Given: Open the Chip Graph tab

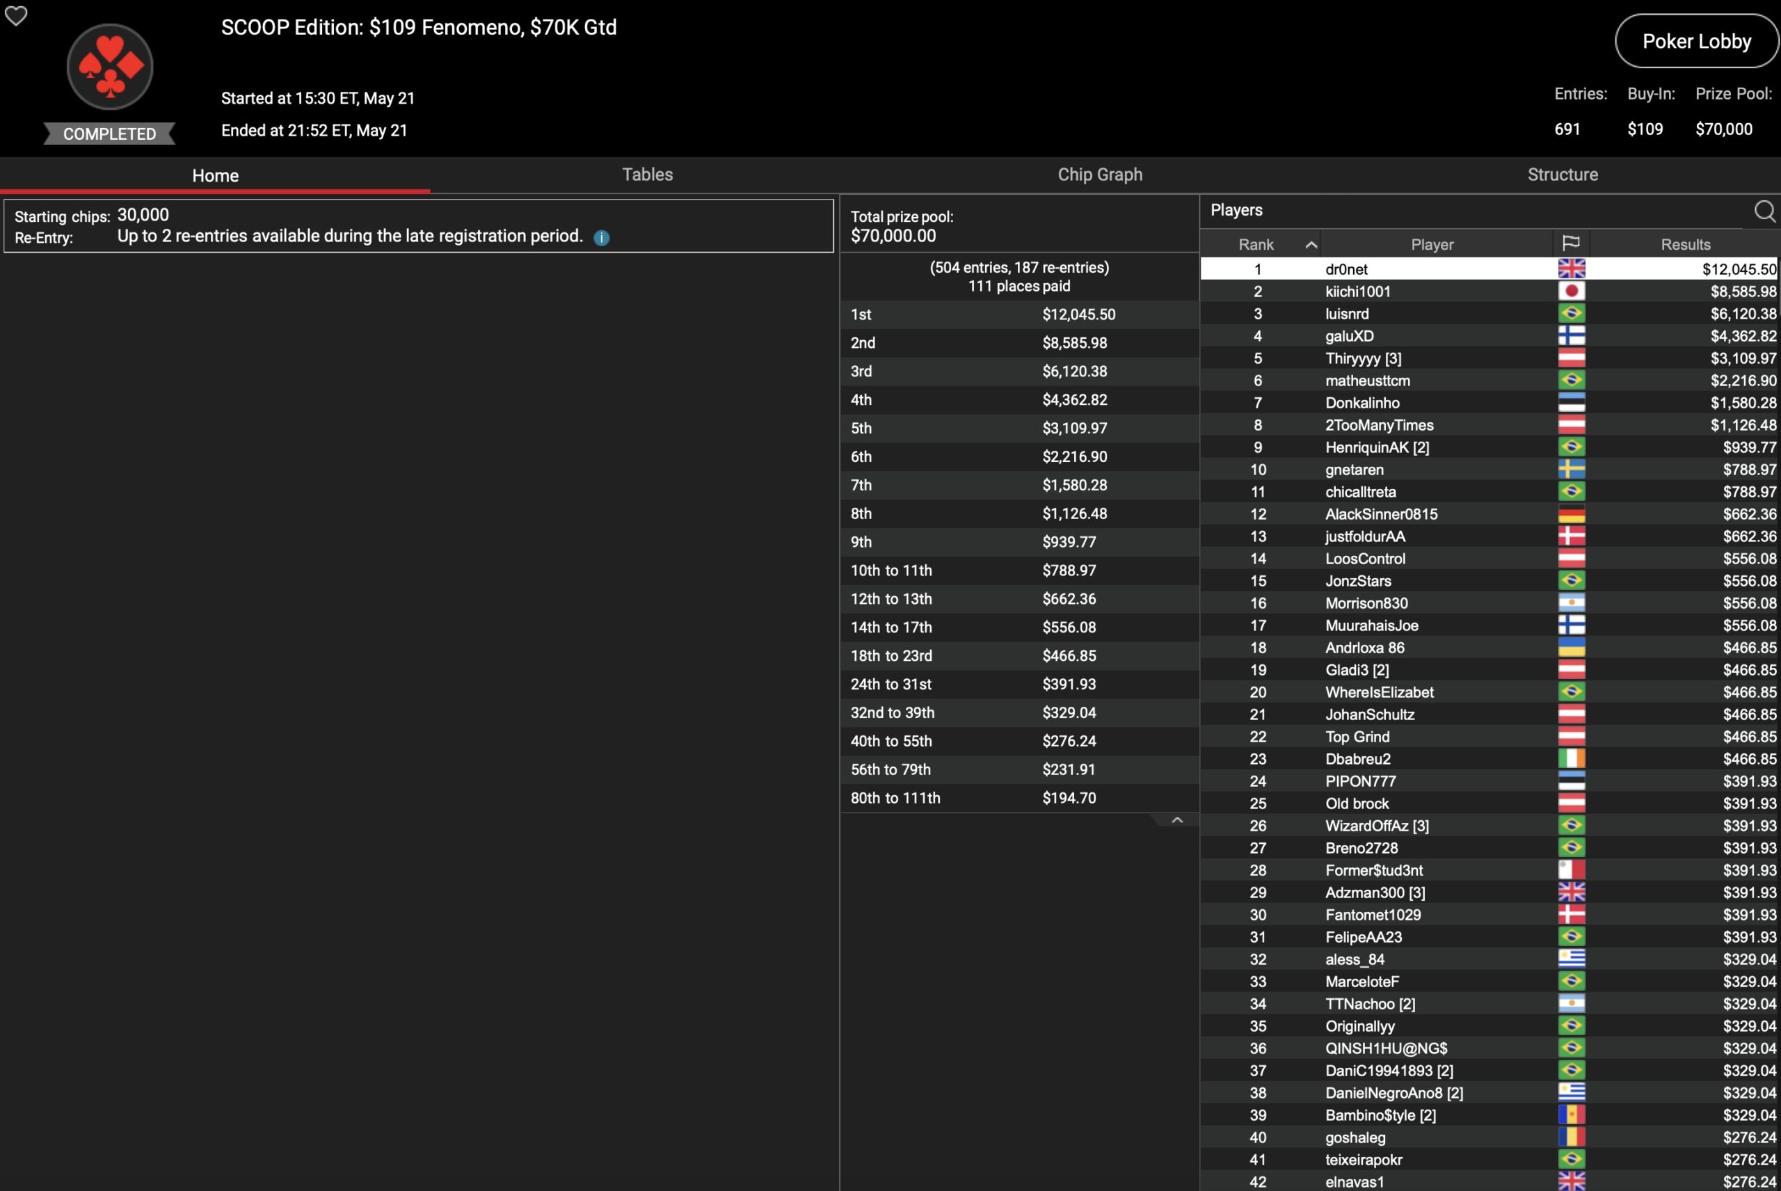Looking at the screenshot, I should pyautogui.click(x=1099, y=175).
